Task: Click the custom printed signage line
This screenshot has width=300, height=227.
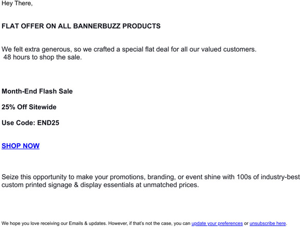Action: 100,185
